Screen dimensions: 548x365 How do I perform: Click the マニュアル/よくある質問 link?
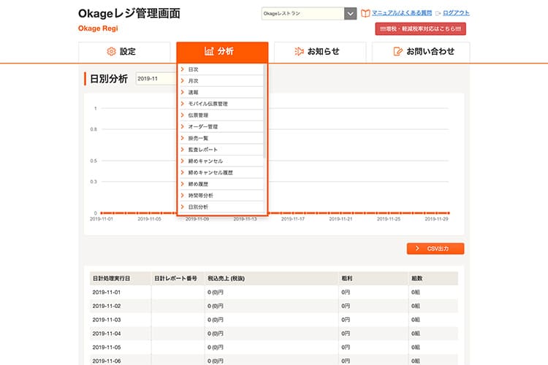401,13
